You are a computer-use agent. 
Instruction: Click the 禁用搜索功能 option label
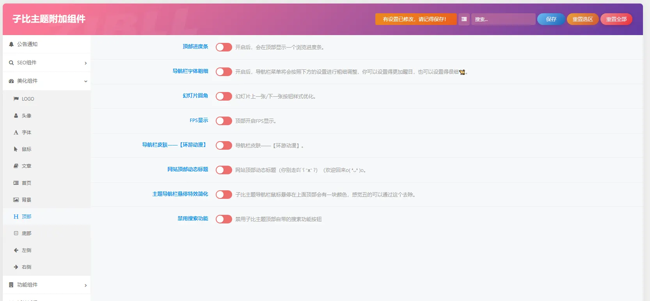point(193,218)
